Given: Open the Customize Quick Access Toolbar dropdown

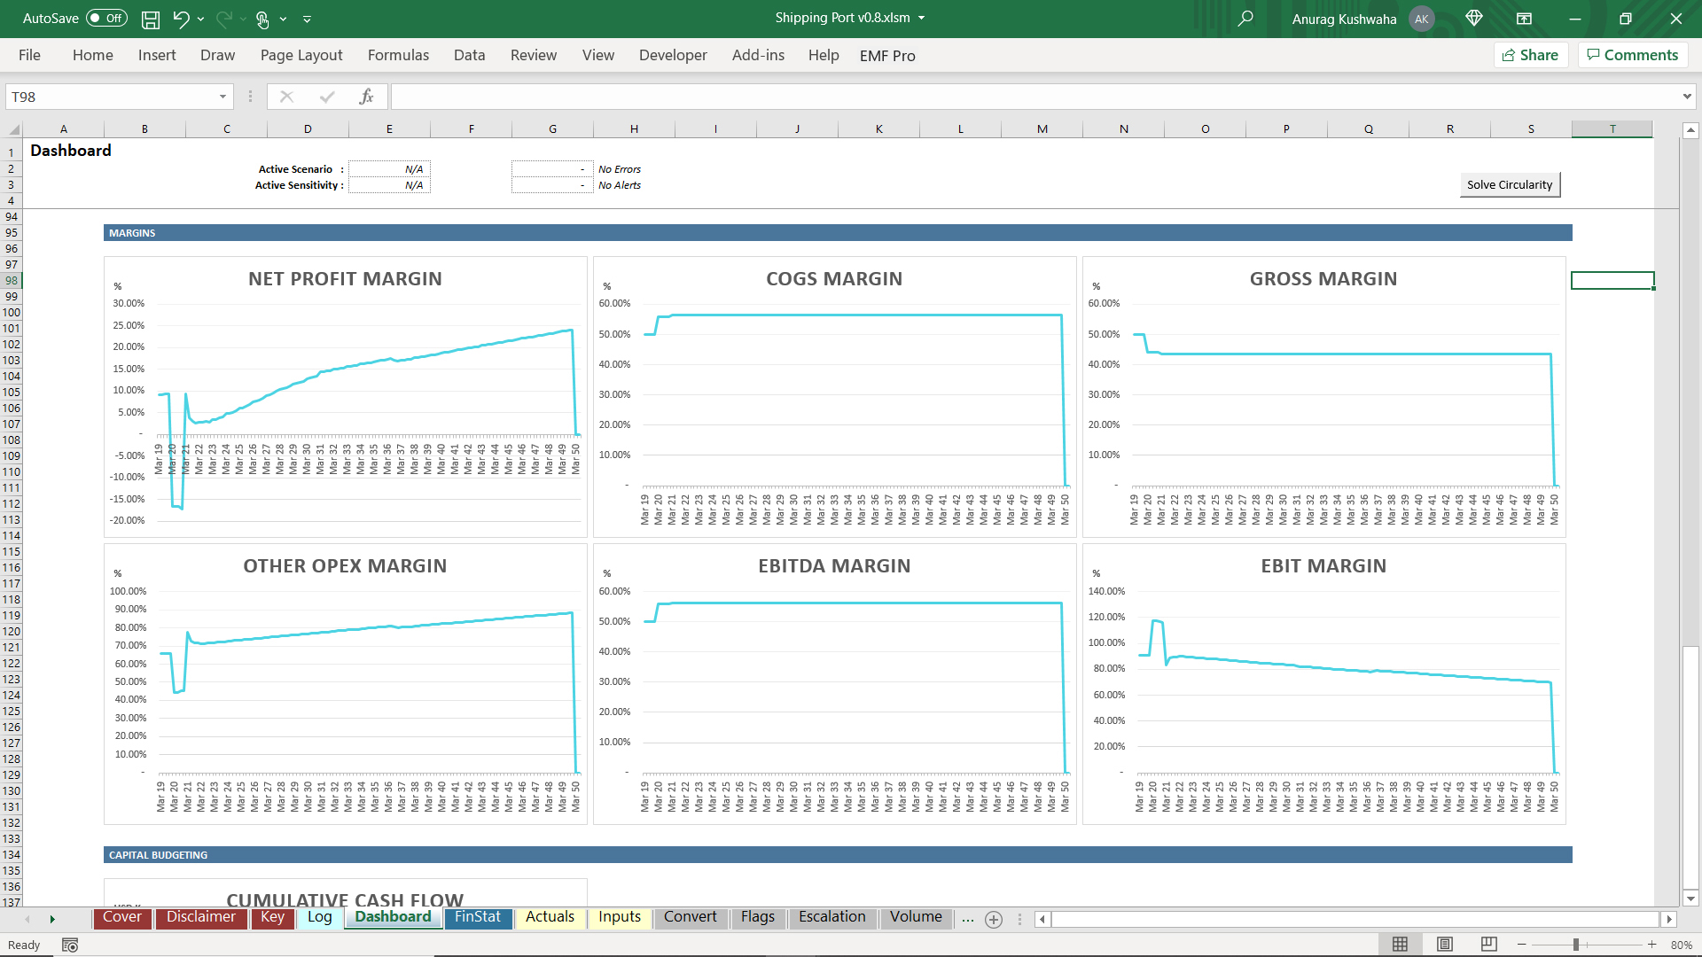Looking at the screenshot, I should [308, 19].
